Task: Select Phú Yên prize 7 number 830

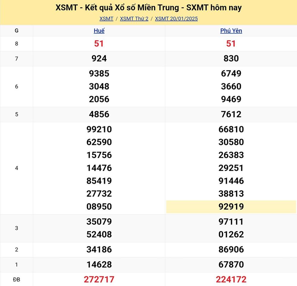Action: coord(231,59)
